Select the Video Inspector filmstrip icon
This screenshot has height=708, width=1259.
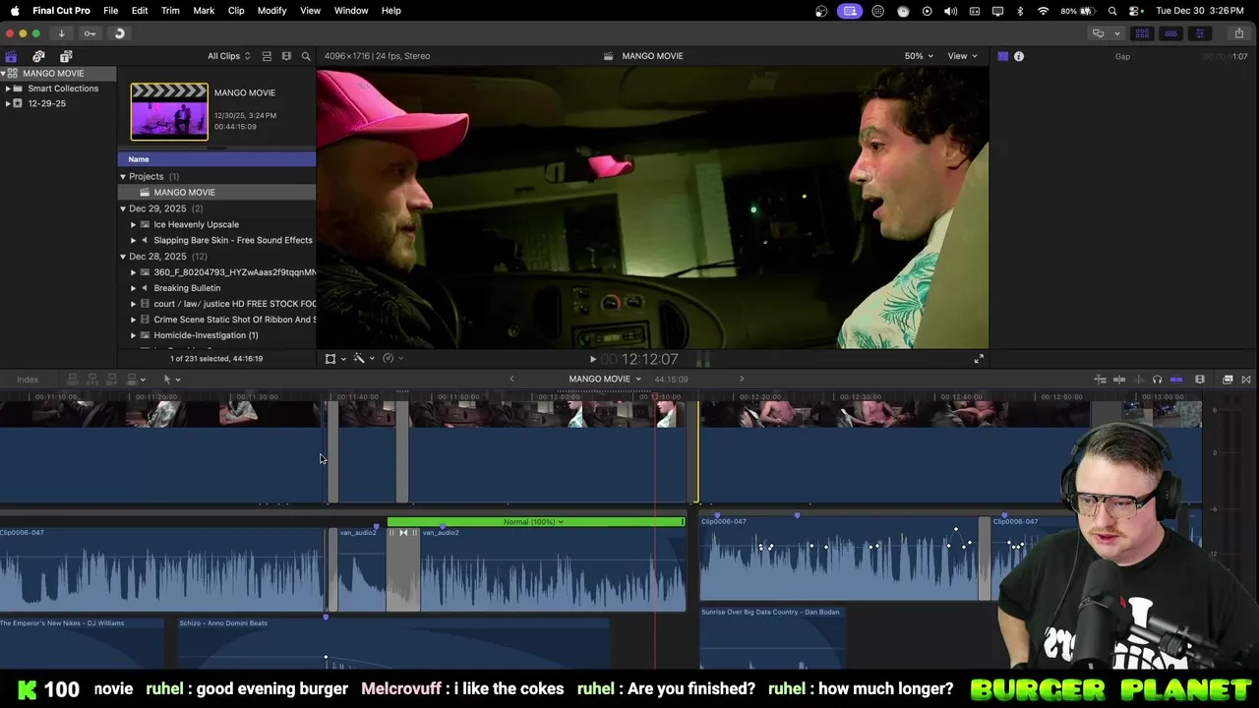(x=1003, y=56)
